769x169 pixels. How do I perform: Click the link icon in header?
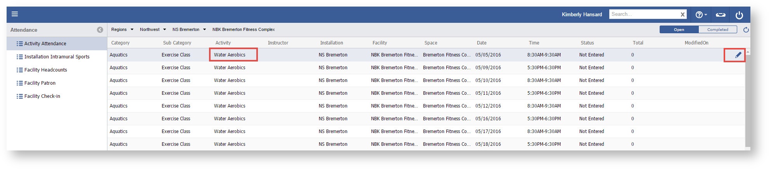pos(720,15)
